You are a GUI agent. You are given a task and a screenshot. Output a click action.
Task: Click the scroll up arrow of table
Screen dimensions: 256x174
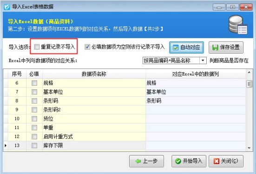[x=249, y=72]
